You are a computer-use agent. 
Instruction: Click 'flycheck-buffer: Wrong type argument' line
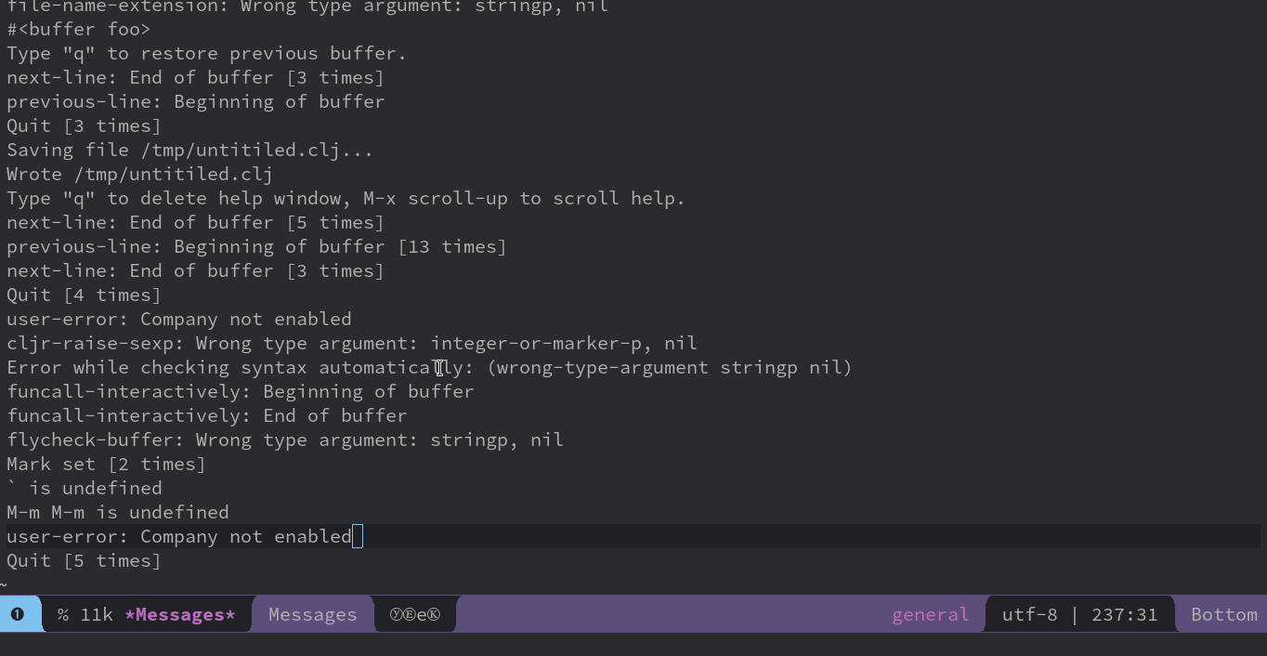point(285,440)
